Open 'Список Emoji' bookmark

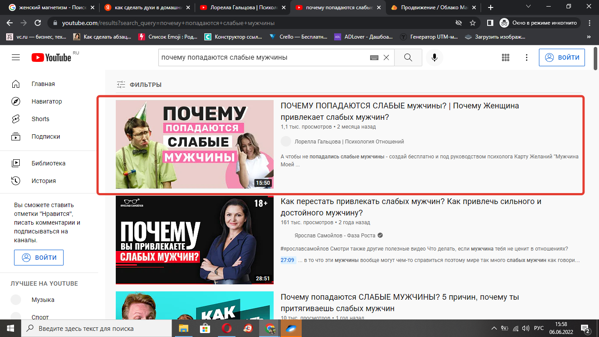click(168, 37)
